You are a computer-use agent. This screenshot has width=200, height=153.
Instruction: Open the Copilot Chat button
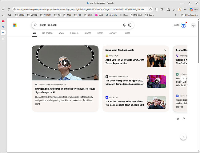click(194, 9)
